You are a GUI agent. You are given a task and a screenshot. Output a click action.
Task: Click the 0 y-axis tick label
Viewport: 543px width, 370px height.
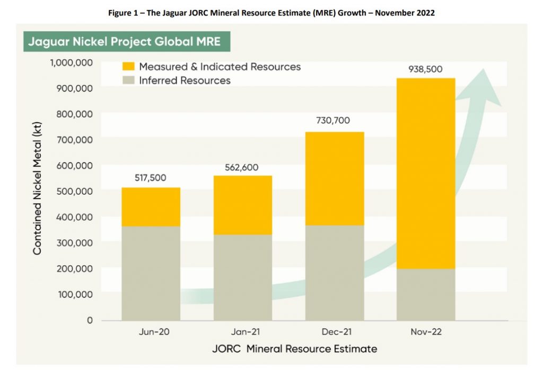(x=90, y=320)
